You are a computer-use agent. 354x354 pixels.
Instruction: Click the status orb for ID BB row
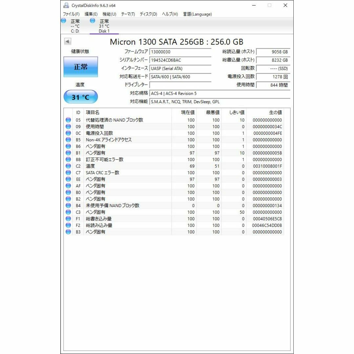coord(68,159)
